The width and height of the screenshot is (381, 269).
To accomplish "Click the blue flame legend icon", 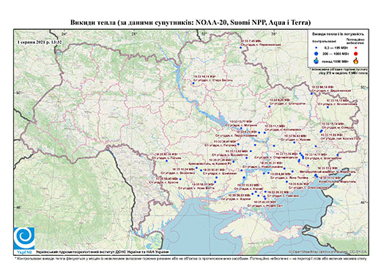I will (x=317, y=61).
